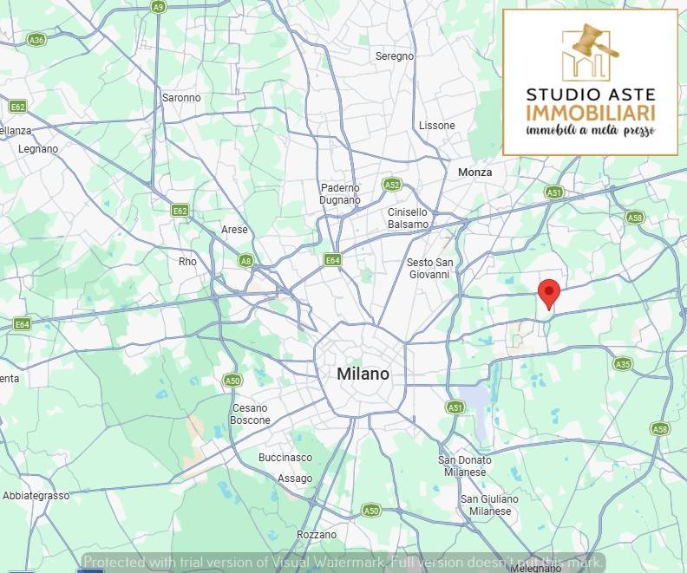
Task: Click the A51 shield near San Donato
Action: [455, 407]
